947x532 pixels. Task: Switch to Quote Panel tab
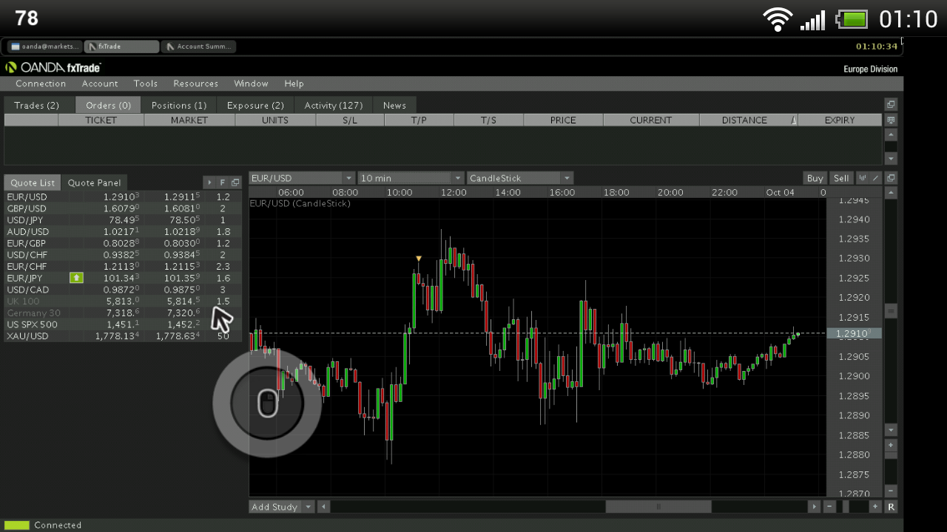point(95,183)
